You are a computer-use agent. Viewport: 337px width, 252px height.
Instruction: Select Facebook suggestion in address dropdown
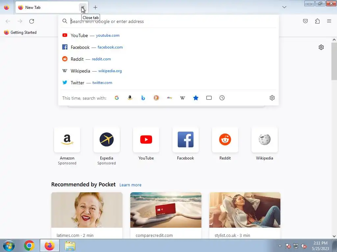click(x=168, y=47)
